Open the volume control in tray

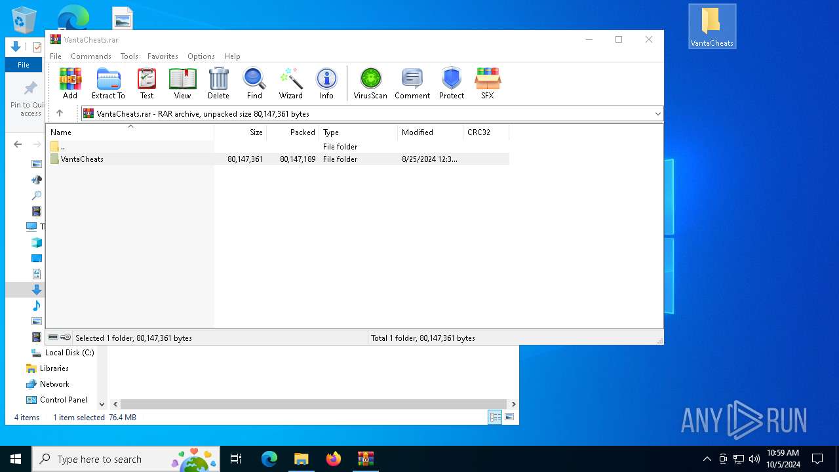[x=754, y=459]
